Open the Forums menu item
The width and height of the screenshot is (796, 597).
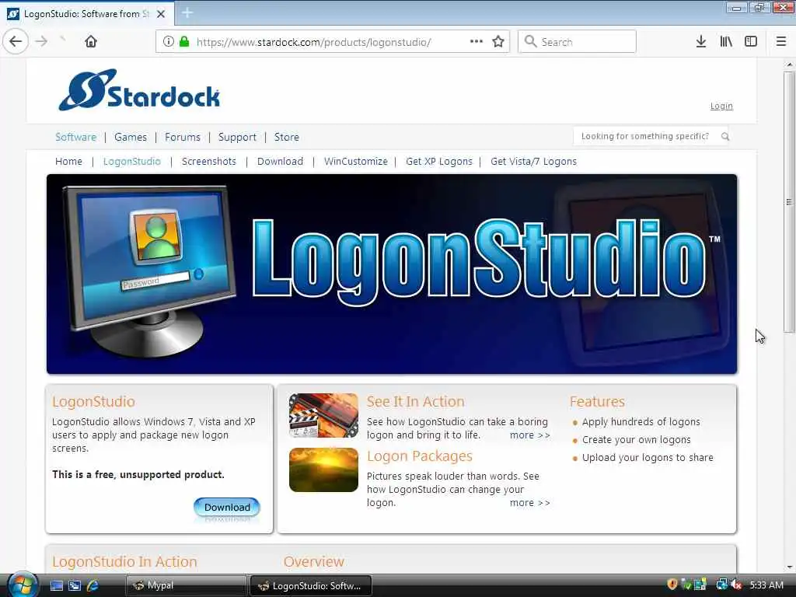click(x=182, y=137)
